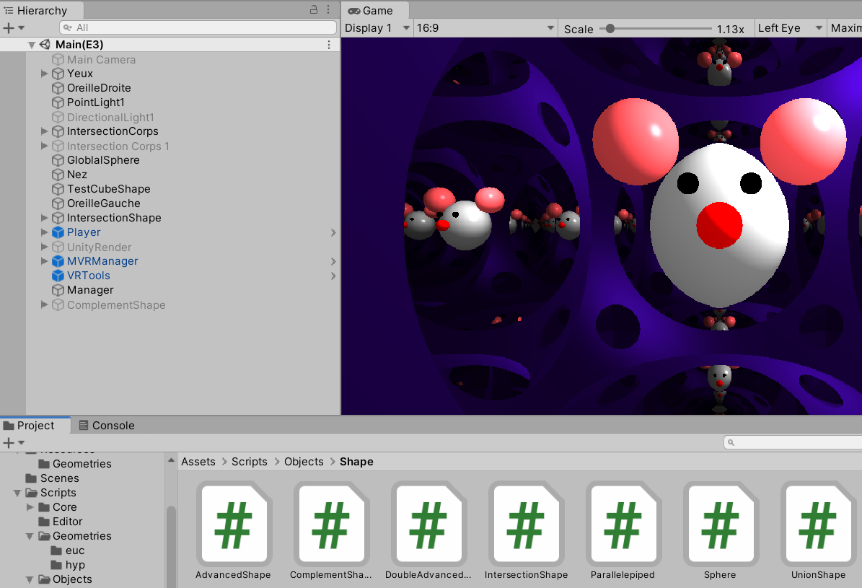Image resolution: width=862 pixels, height=588 pixels.
Task: Select the GloblalSphere cube icon
Action: (58, 160)
